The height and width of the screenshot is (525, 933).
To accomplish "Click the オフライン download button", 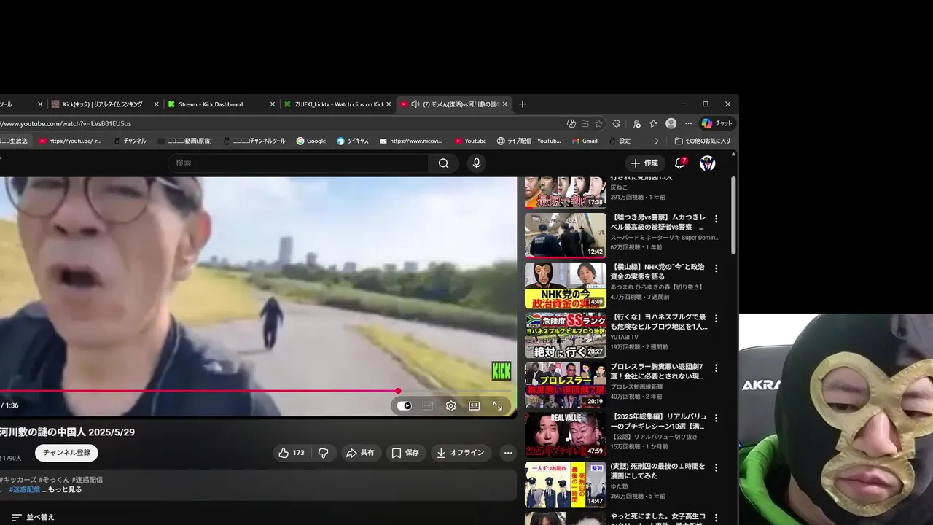I will point(461,453).
